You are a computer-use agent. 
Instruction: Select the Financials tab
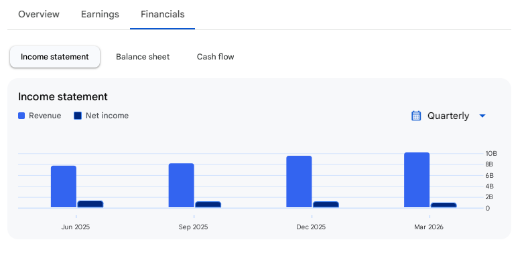[x=162, y=15]
